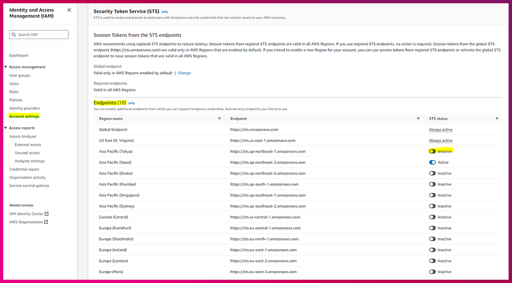Screen dimensions: 512x283
Task: Sort by Endpoint column arrow
Action: pos(418,119)
